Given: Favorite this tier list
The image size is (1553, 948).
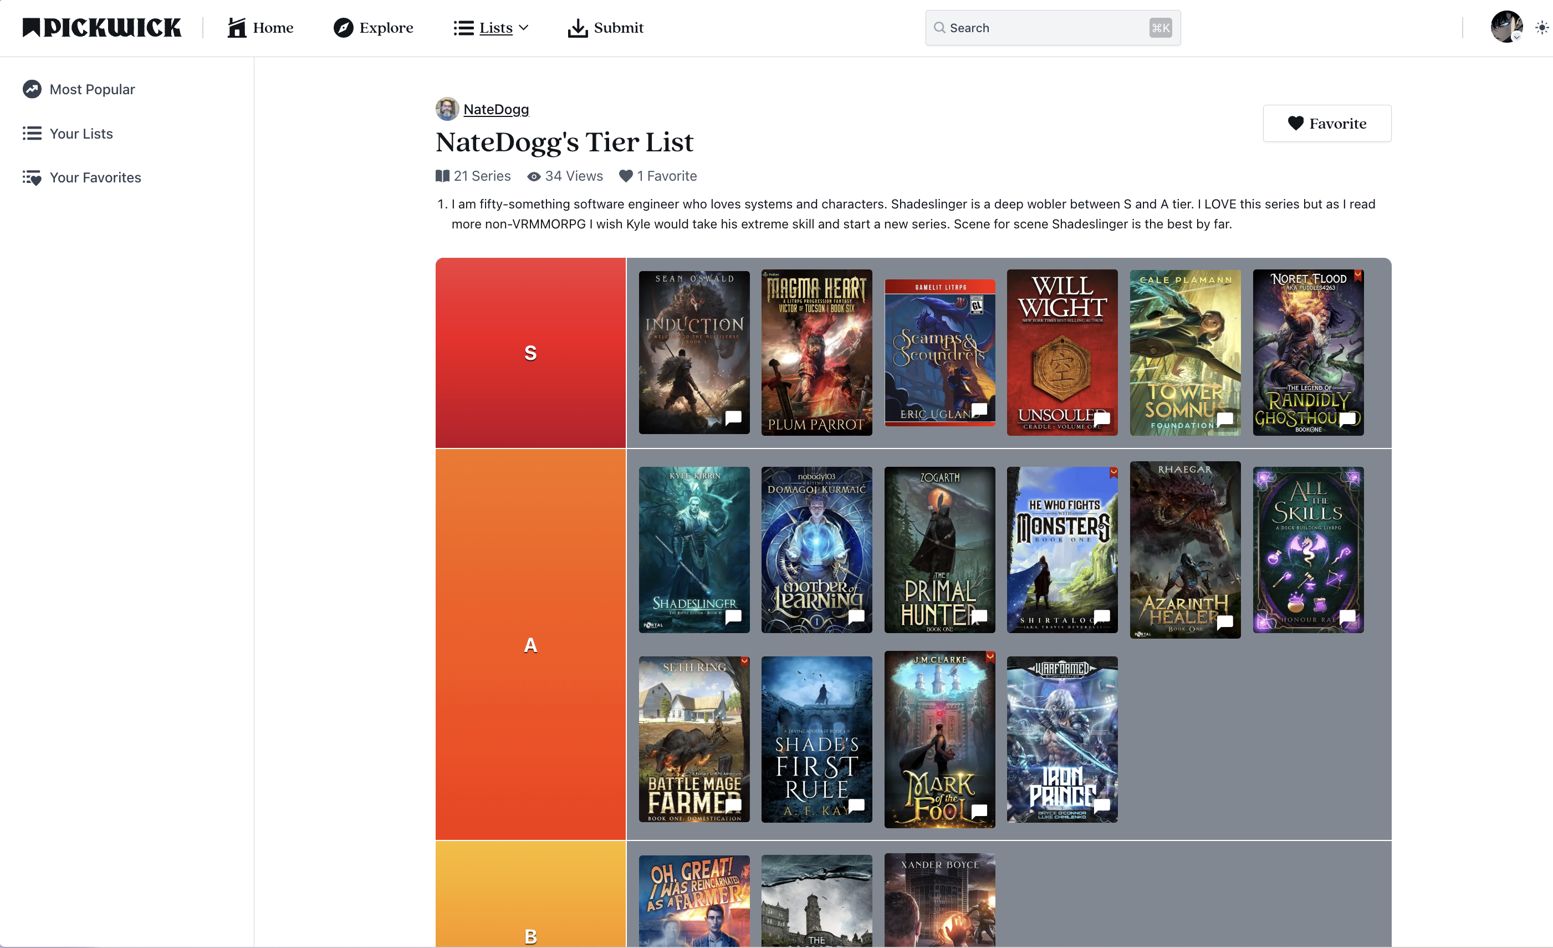Looking at the screenshot, I should point(1327,123).
